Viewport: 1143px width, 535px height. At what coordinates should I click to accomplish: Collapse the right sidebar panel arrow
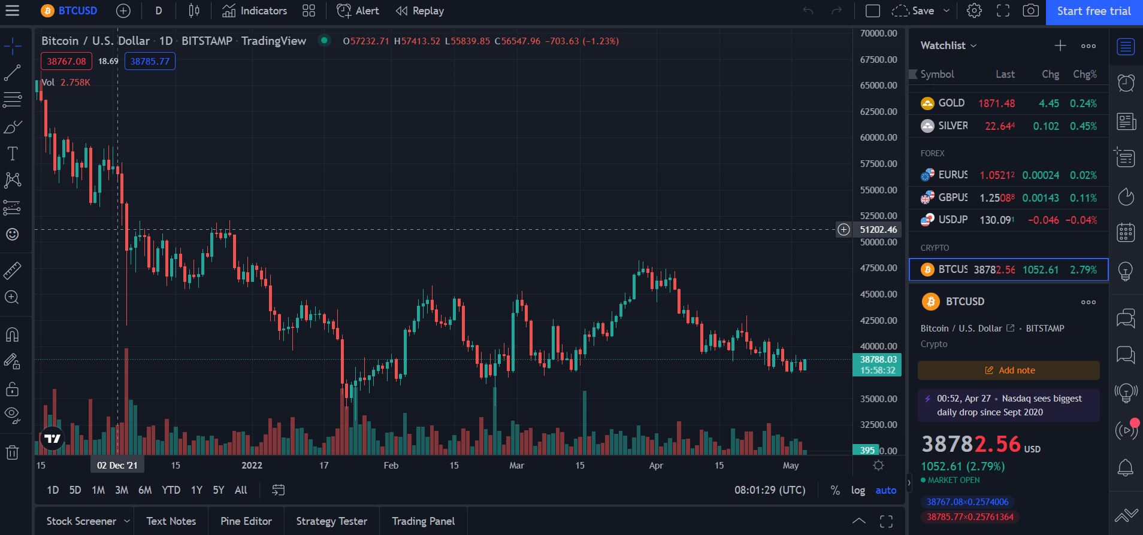click(909, 482)
